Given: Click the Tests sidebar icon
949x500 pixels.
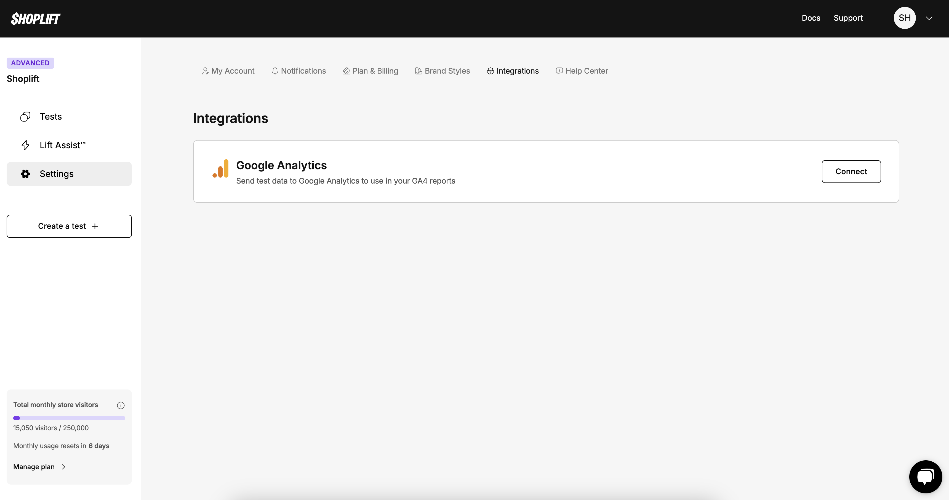Looking at the screenshot, I should pos(25,117).
